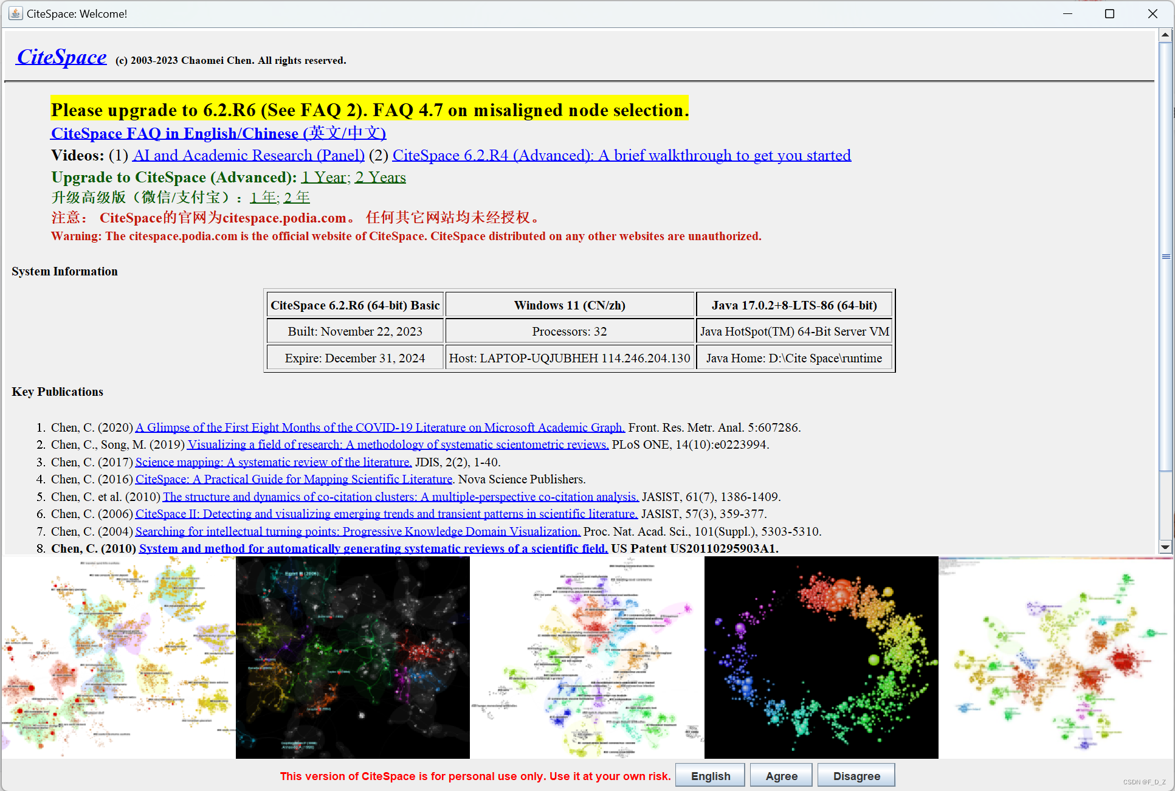Click the red English Warning text line
This screenshot has height=791, width=1175.
tap(406, 236)
